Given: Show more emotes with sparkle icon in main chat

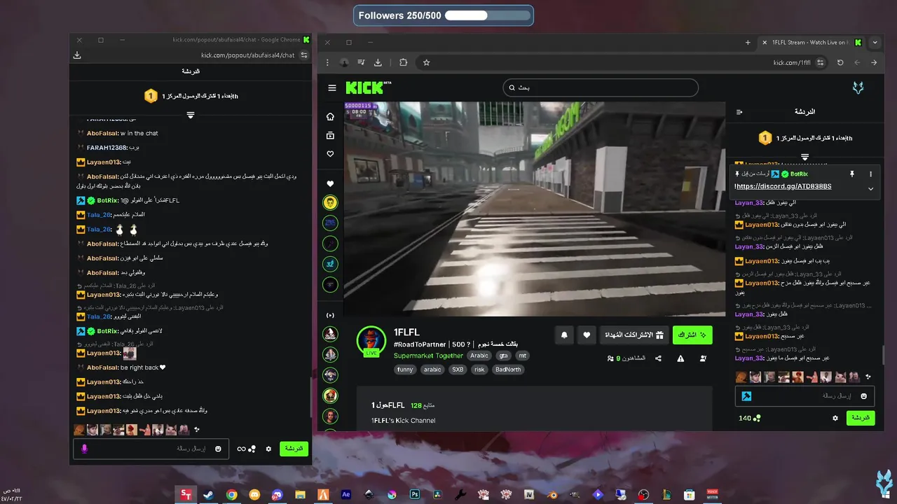Looking at the screenshot, I should (x=868, y=377).
